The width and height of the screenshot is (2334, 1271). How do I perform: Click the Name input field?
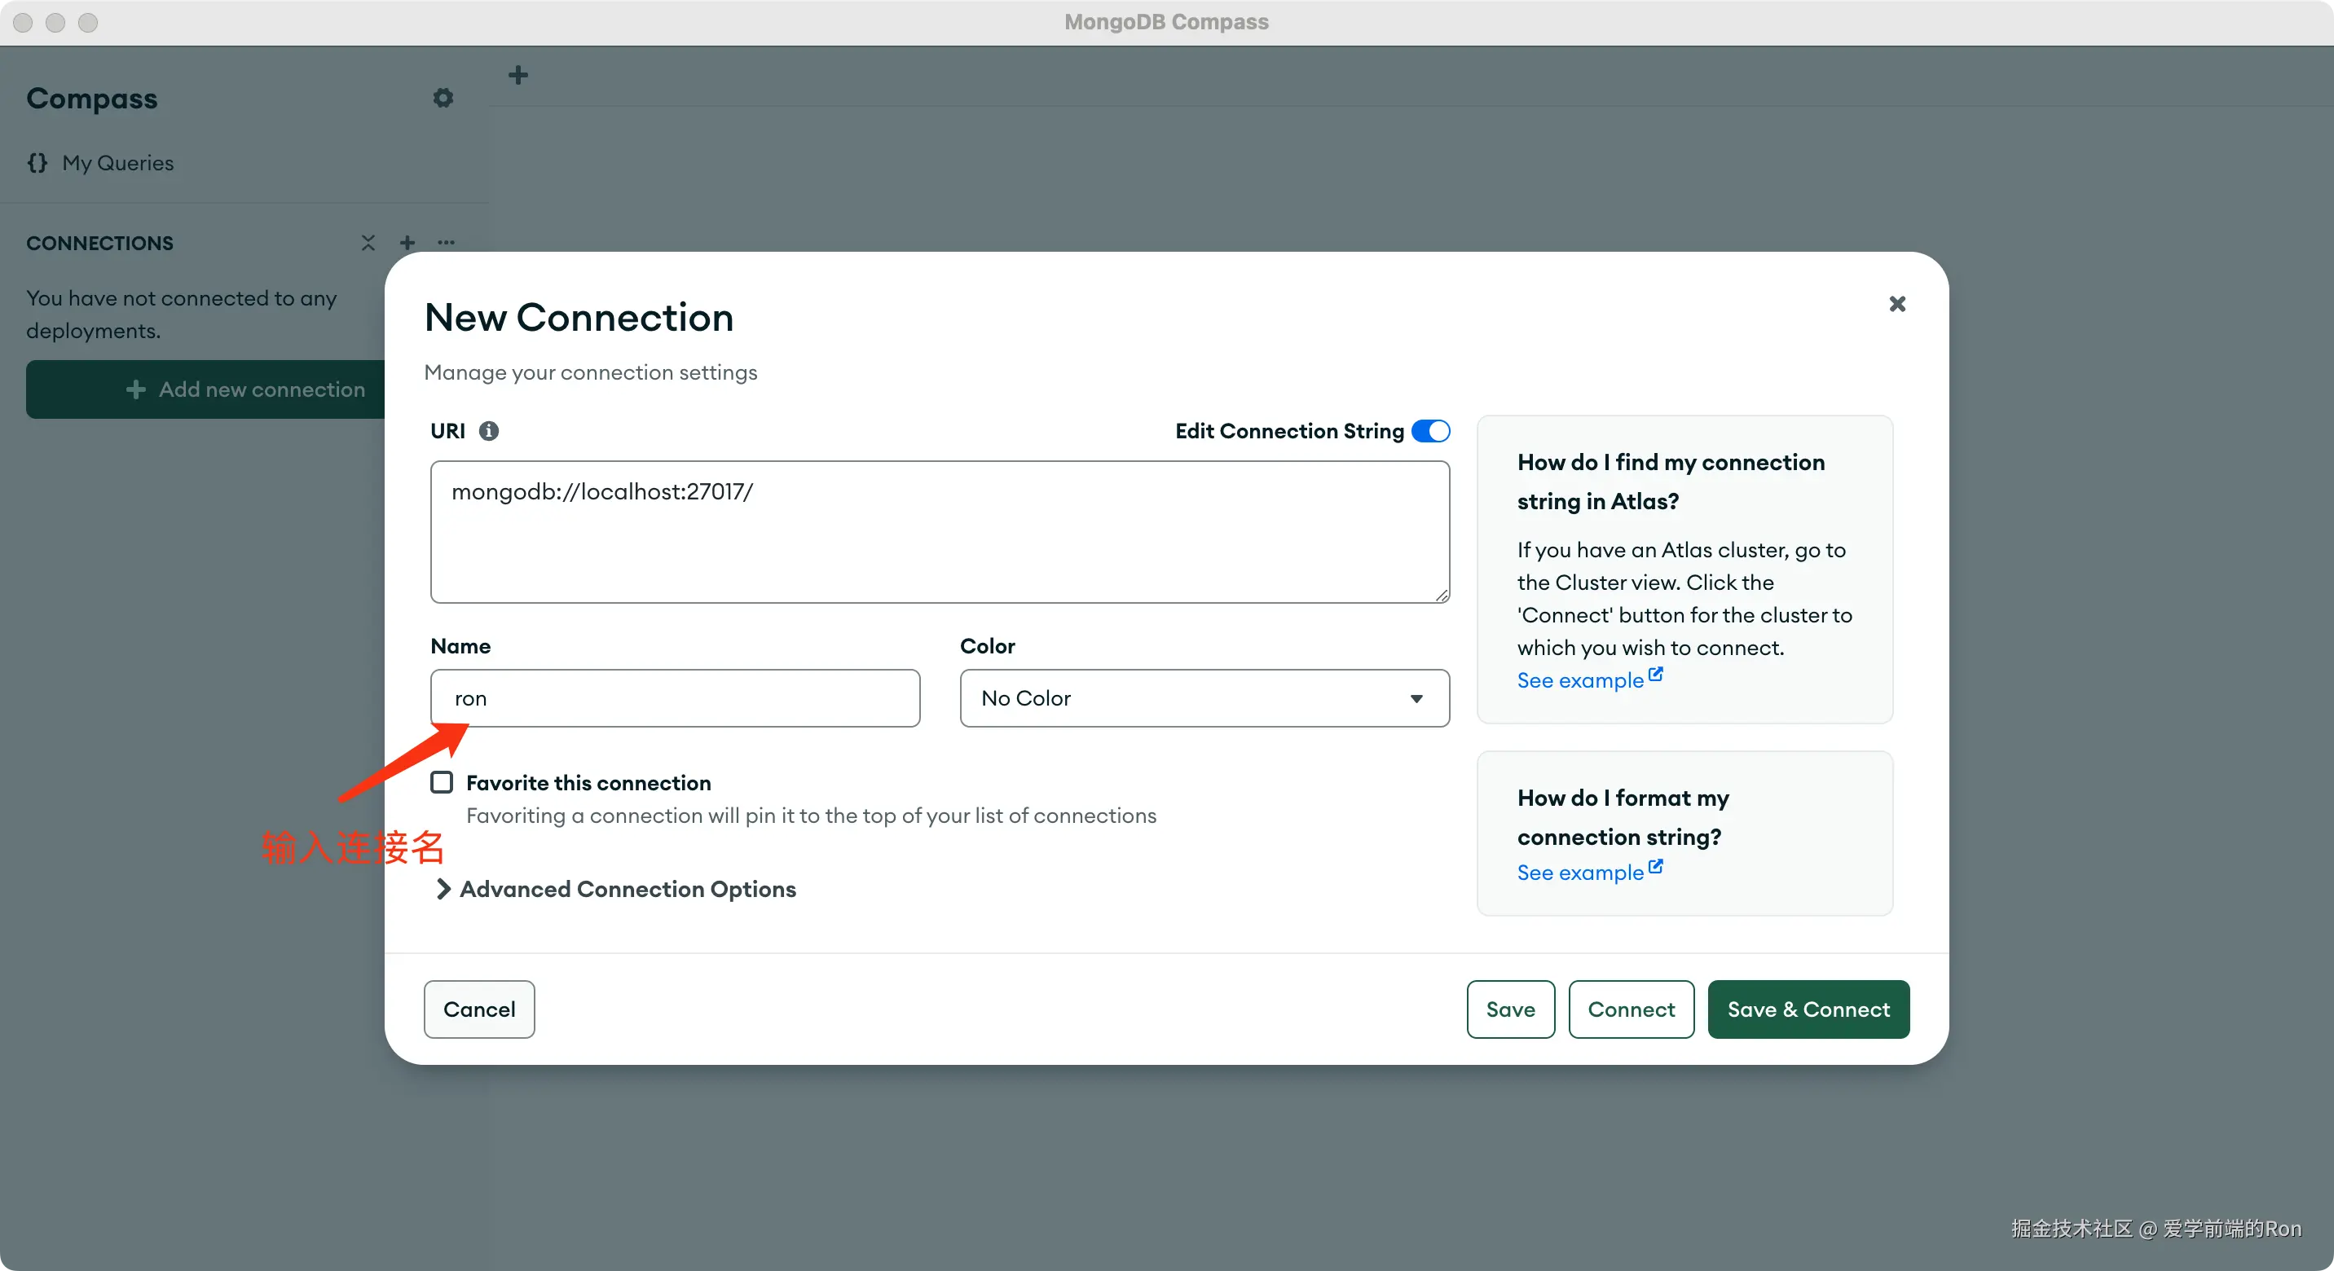point(675,697)
